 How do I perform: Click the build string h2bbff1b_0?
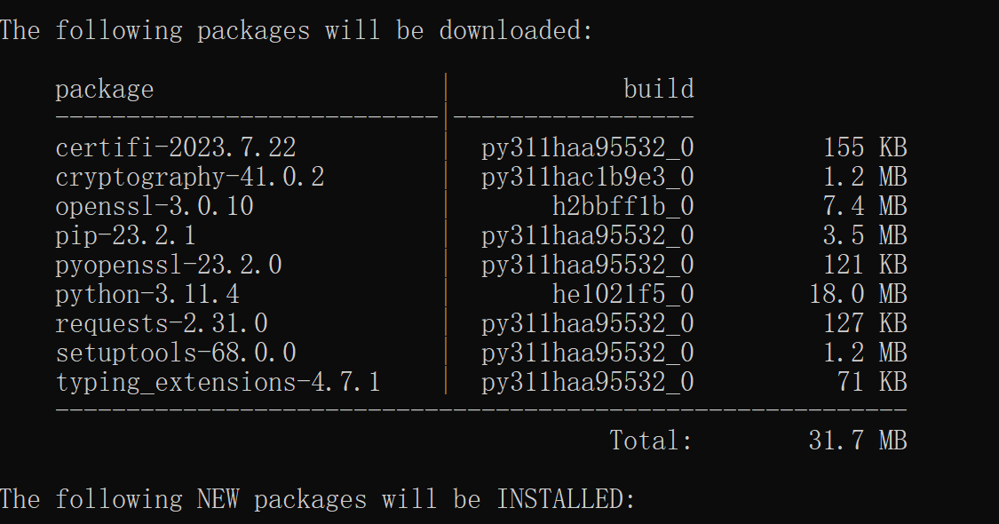click(x=623, y=207)
